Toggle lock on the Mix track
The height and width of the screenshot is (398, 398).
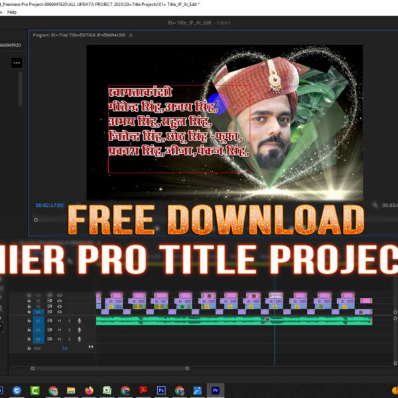point(29,348)
